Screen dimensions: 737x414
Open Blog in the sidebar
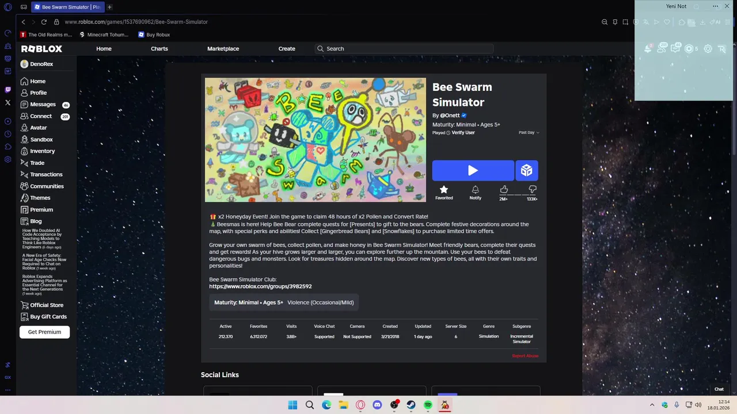click(31, 221)
